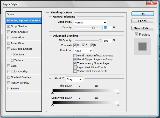Click Underlying Layer black slider triangle
160x118 pixels.
pos(53,105)
